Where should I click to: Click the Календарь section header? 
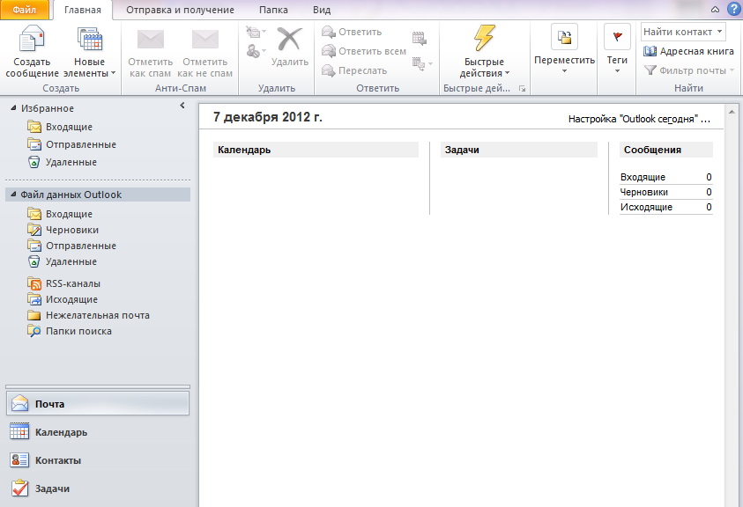(x=316, y=150)
